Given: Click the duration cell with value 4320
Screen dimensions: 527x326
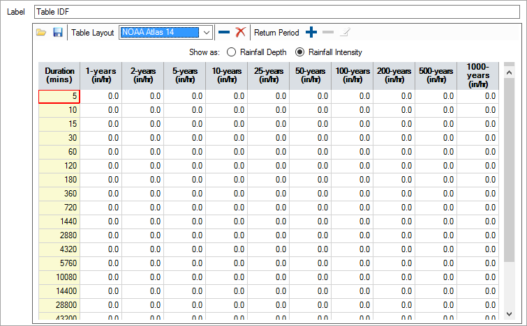Looking at the screenshot, I should click(x=59, y=250).
